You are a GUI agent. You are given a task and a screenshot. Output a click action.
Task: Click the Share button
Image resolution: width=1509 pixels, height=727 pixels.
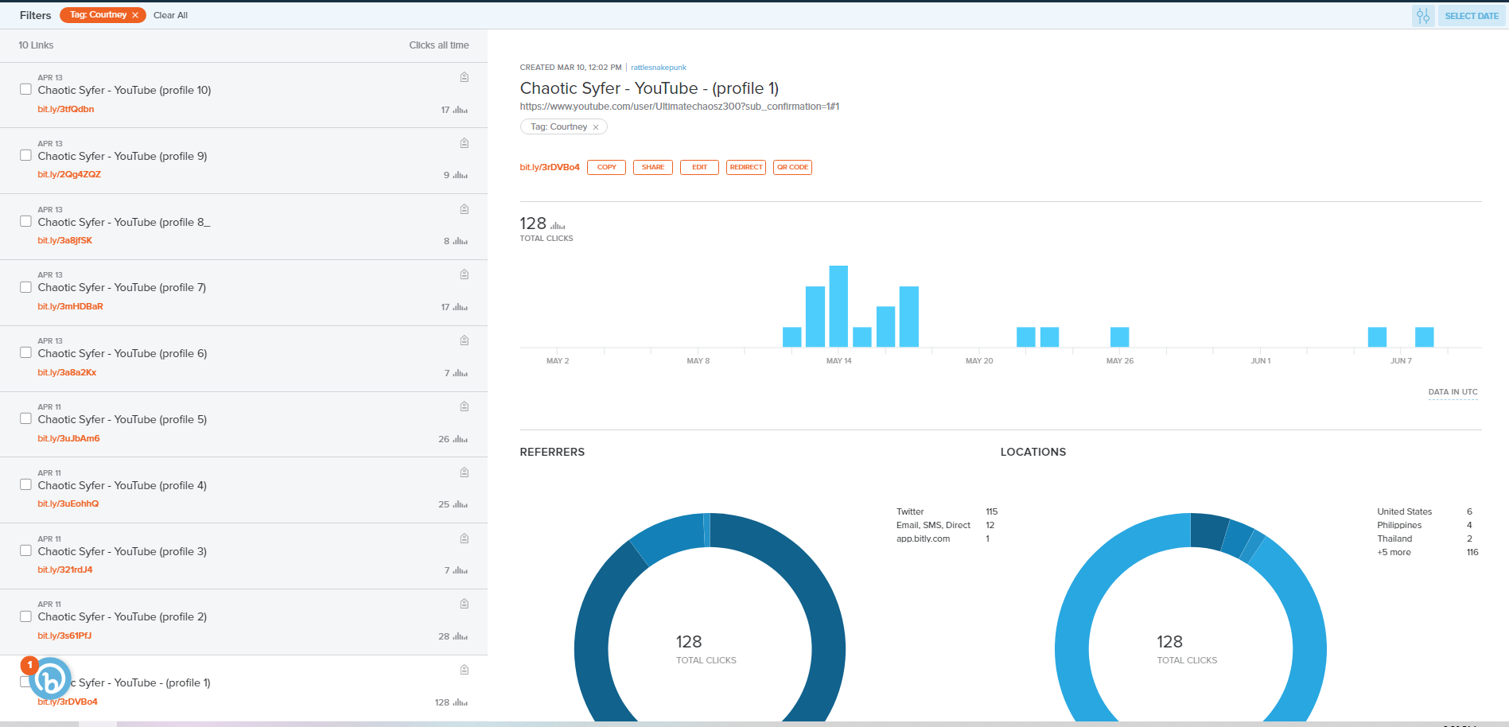tap(653, 167)
